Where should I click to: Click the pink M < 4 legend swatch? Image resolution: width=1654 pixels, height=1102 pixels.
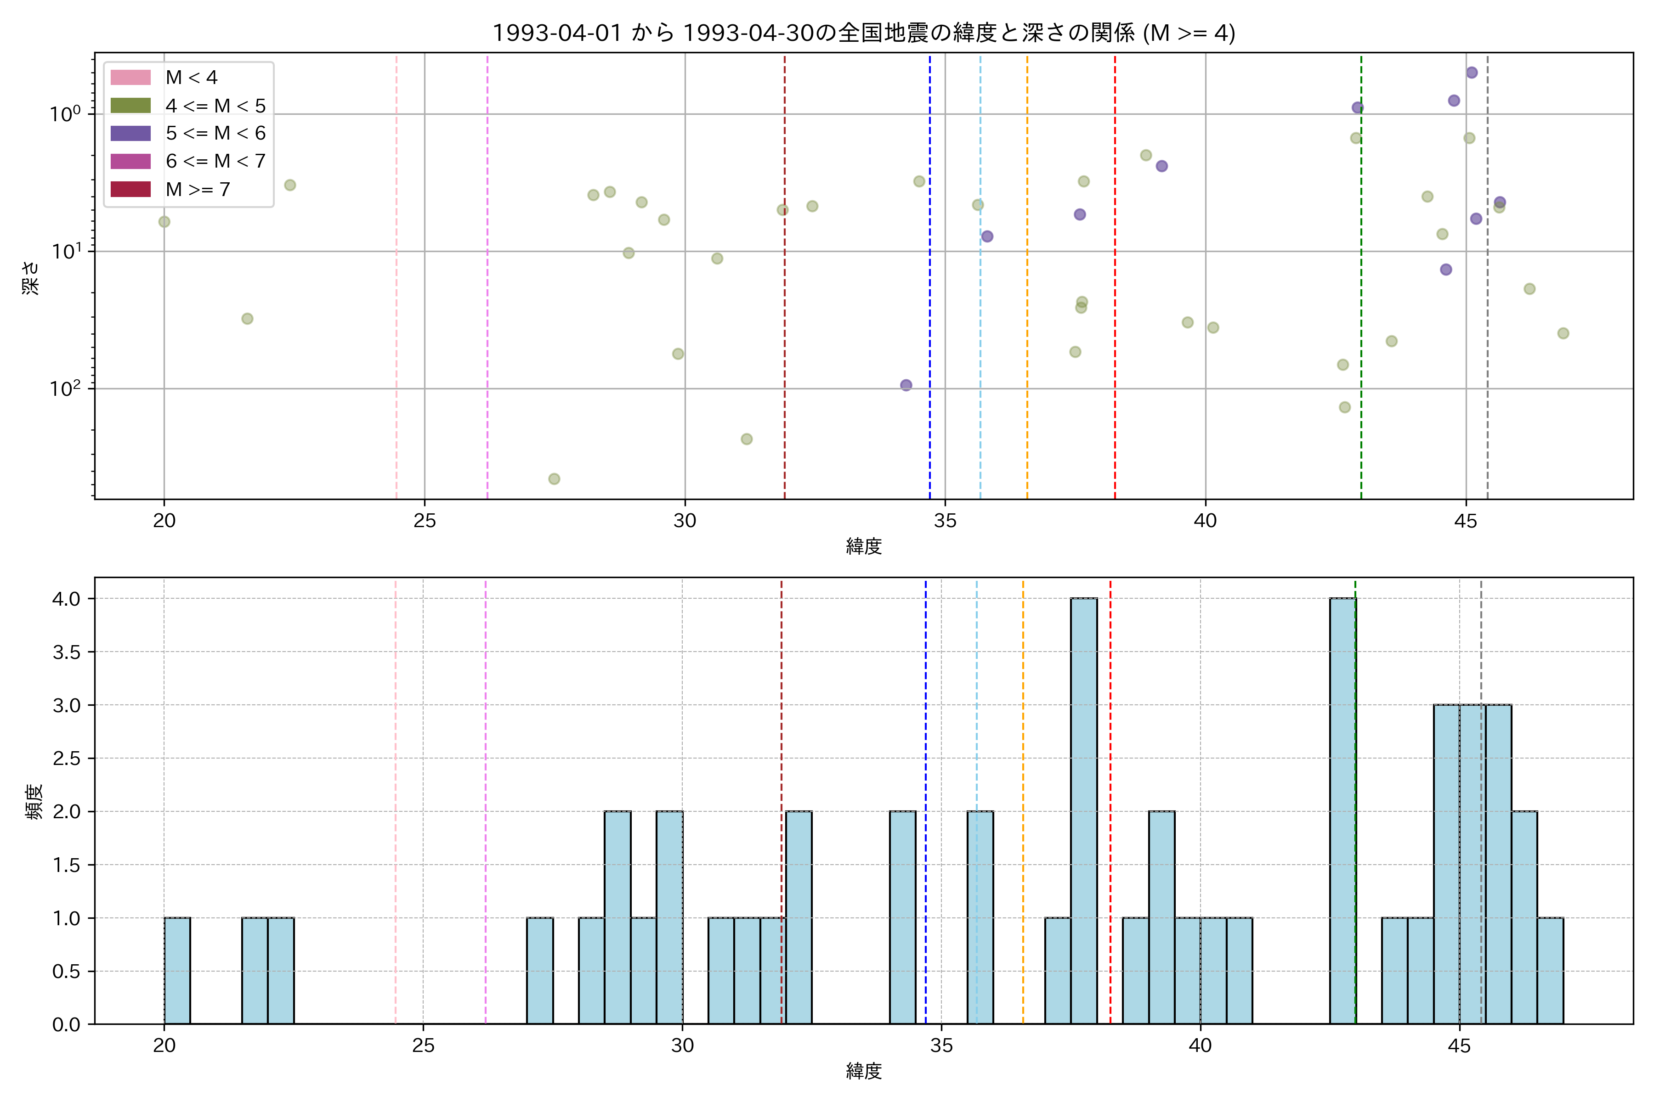pyautogui.click(x=130, y=77)
